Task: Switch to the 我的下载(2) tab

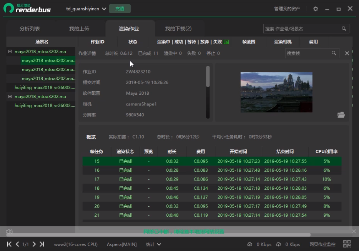Action: point(178,29)
